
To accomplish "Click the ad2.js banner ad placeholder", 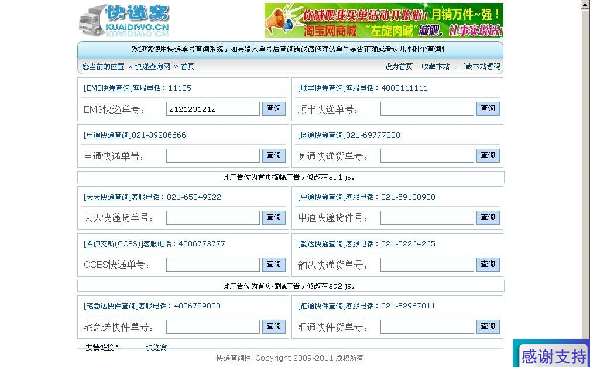I will (x=290, y=286).
